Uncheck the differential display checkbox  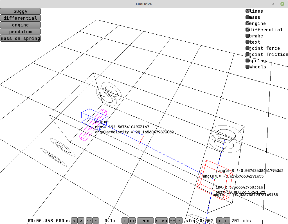point(247,30)
